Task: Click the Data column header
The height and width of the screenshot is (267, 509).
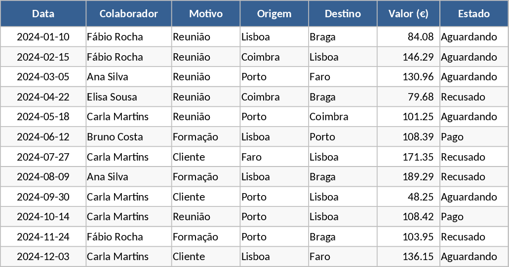Action: click(43, 14)
